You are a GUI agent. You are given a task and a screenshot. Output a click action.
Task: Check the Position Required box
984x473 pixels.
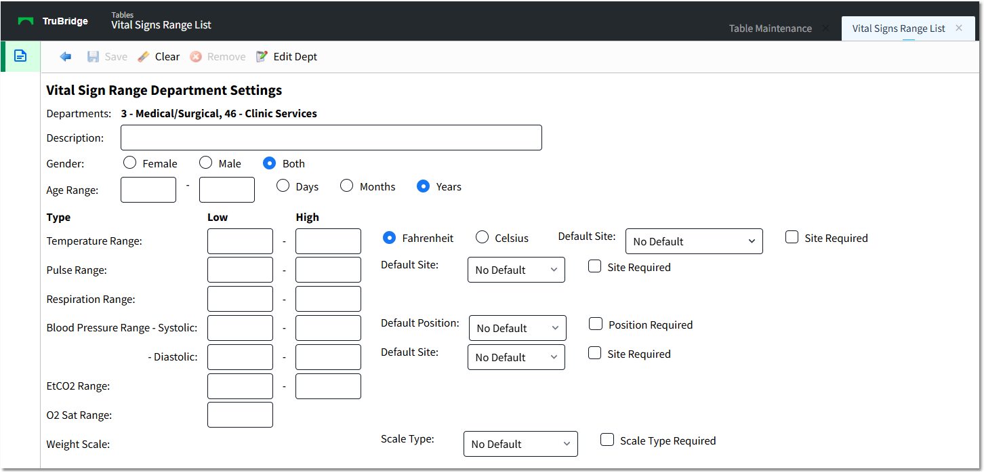pos(596,325)
